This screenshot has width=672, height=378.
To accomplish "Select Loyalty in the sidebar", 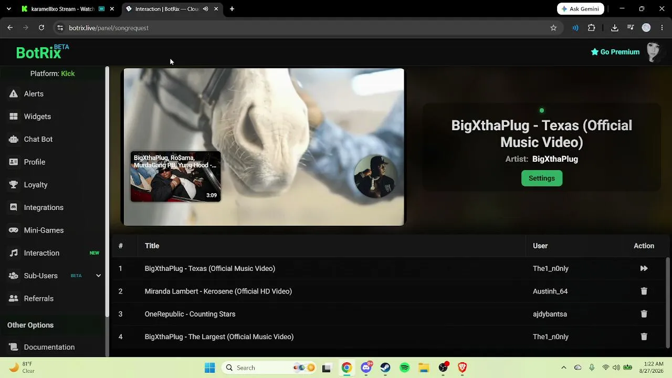I will (x=36, y=185).
